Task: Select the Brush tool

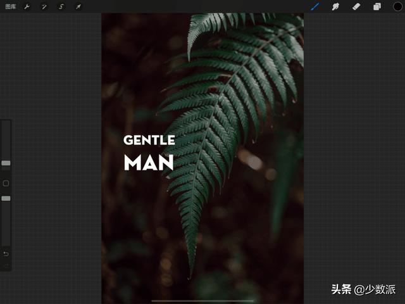Action: click(x=316, y=6)
